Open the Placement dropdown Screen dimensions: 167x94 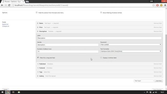click(131, 45)
